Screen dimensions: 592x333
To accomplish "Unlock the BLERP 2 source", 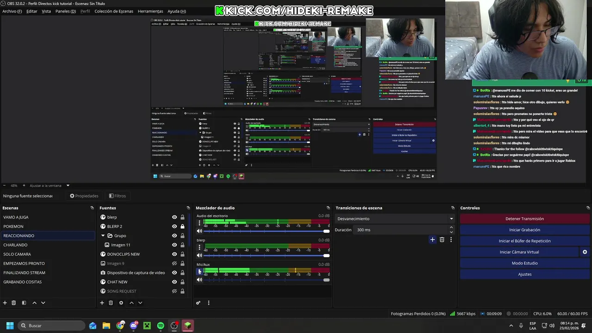I will (x=182, y=227).
